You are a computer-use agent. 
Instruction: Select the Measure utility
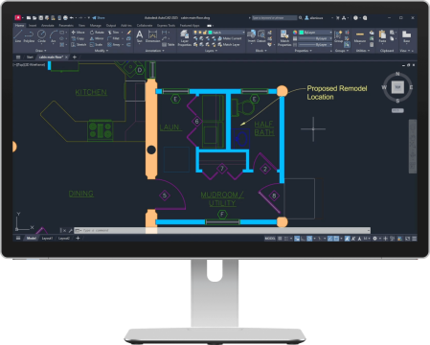tap(360, 36)
